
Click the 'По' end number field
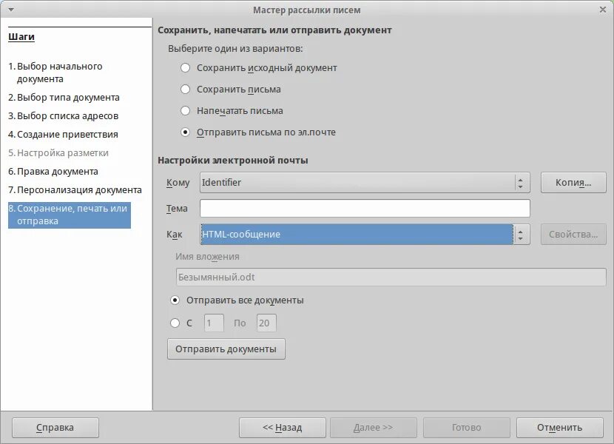[x=266, y=323]
